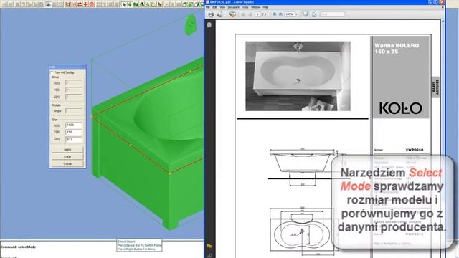
Task: Click the Move X input field
Action: click(74, 83)
